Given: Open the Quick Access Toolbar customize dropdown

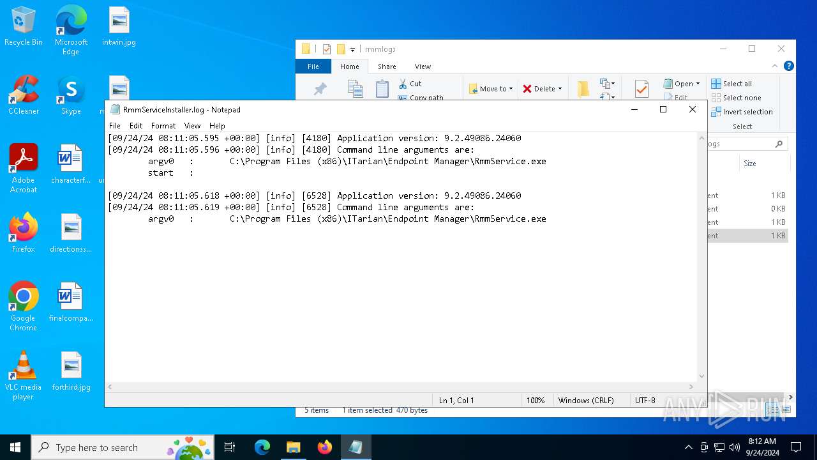Looking at the screenshot, I should point(352,49).
